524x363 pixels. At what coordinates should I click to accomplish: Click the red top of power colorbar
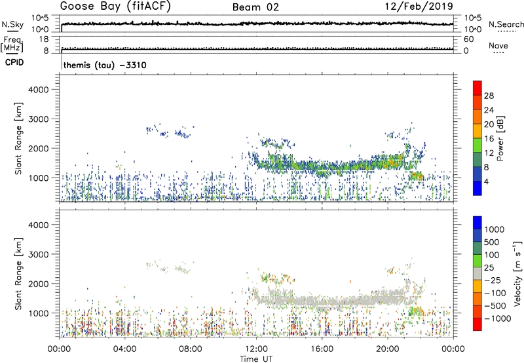[477, 88]
